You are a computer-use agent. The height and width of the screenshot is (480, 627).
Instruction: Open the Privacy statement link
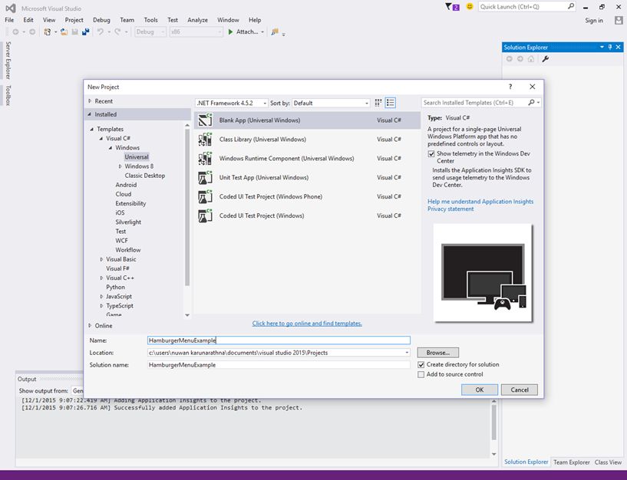(450, 209)
